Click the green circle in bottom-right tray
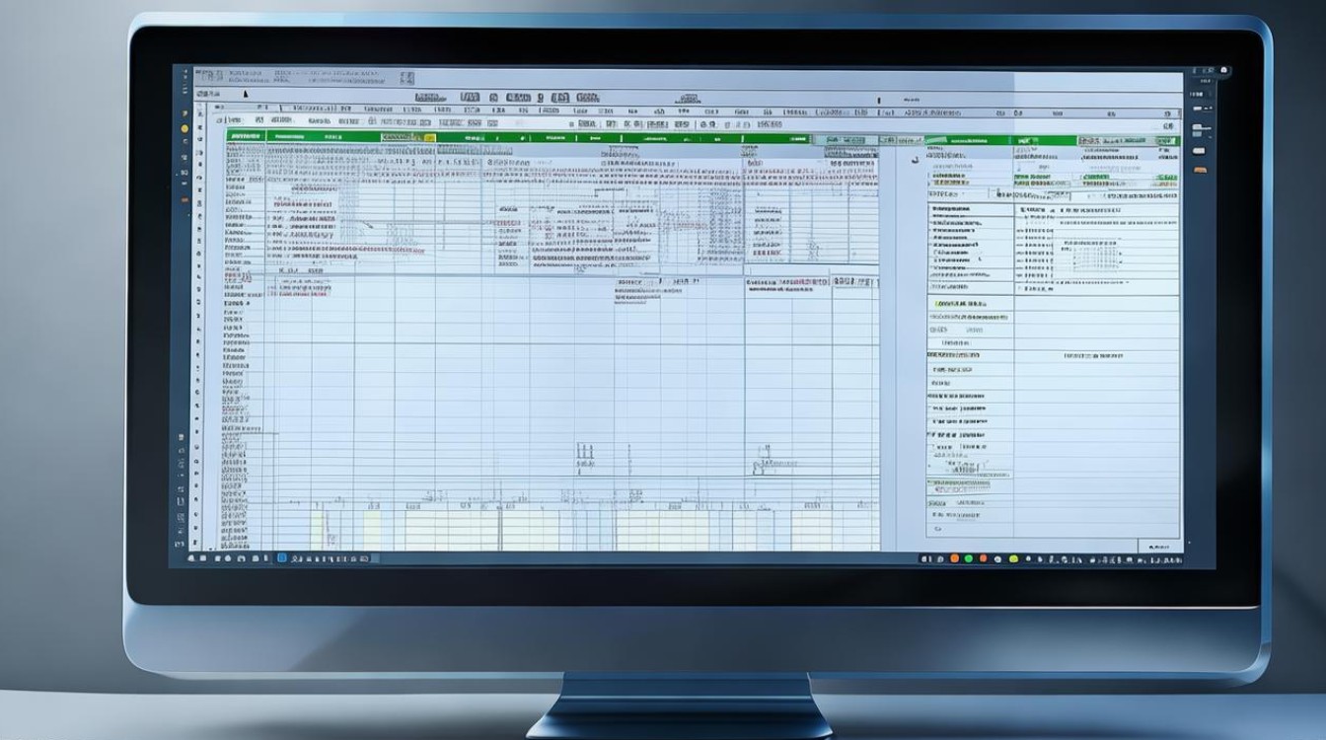This screenshot has height=740, width=1326. 968,558
